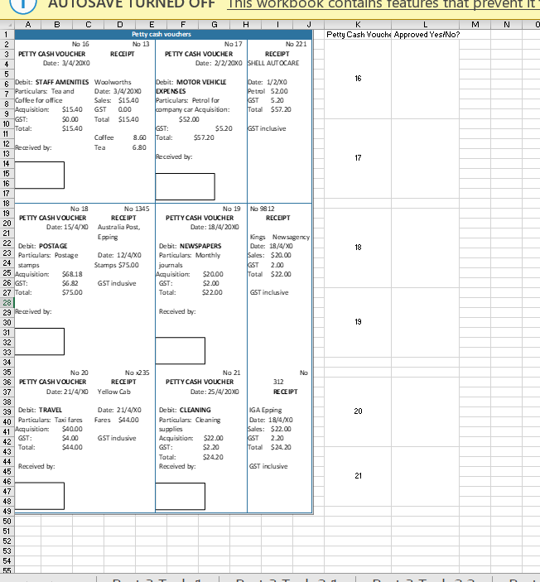This screenshot has width=540, height=582.
Task: Select column L header
Action: coord(425,25)
